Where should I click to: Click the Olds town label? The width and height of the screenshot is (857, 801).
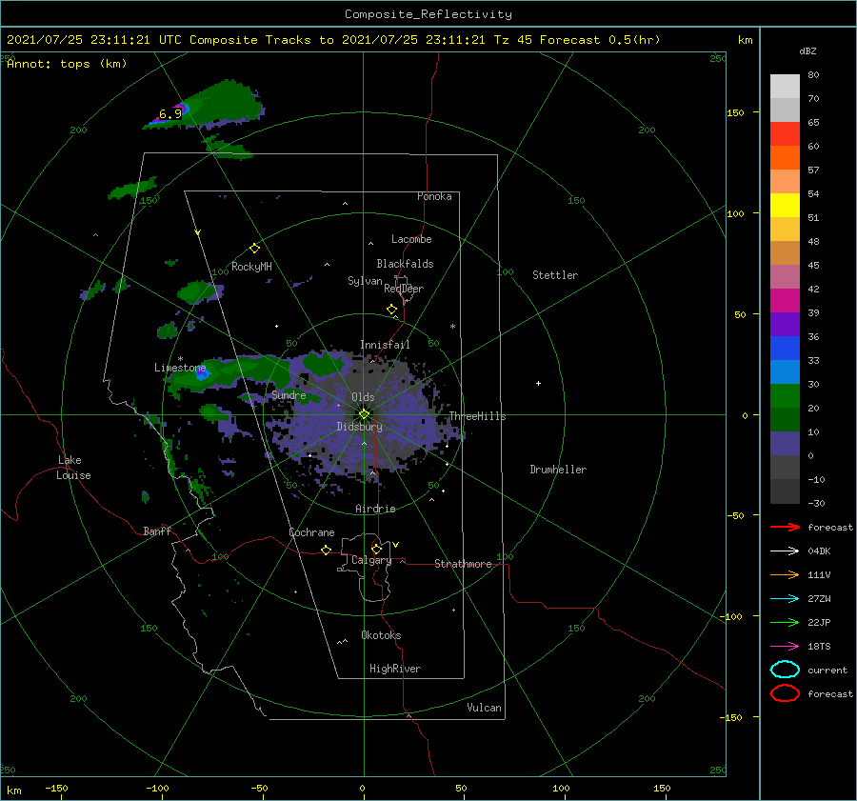point(363,397)
